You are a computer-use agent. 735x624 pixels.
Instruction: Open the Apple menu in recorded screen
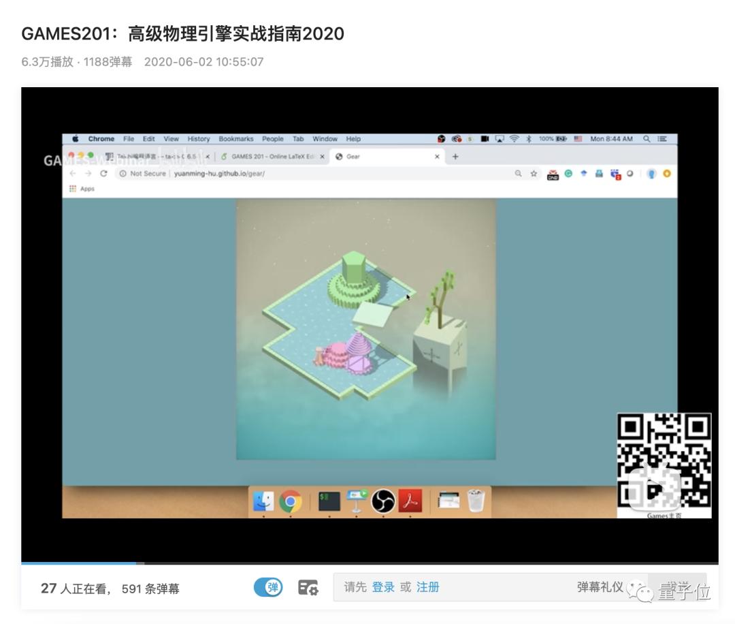[x=75, y=139]
